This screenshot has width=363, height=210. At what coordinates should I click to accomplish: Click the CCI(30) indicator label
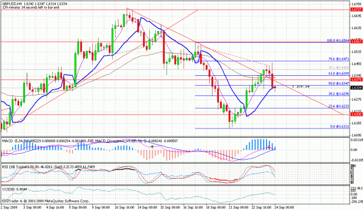[8, 189]
